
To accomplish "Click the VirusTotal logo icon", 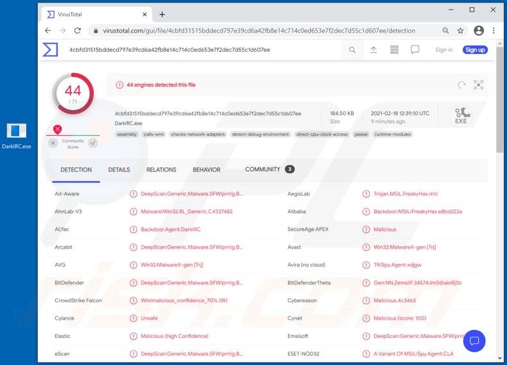I will (x=50, y=50).
